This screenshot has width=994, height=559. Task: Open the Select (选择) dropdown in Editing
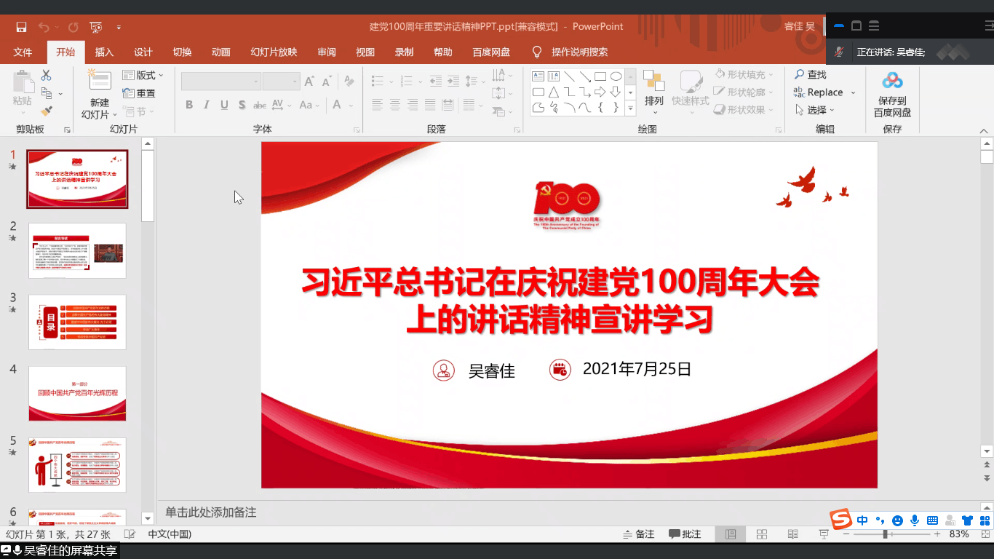816,110
